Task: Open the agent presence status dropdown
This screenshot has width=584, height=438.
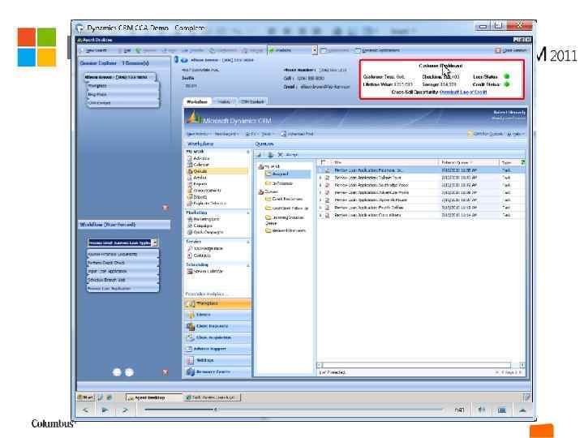Action: coord(315,50)
